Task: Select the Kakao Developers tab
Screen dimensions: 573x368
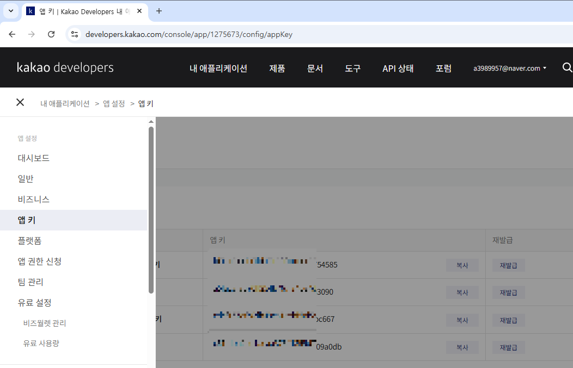Action: 85,11
